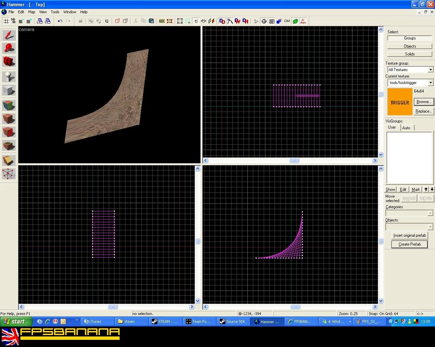Select the Entity tool lightbulb icon
Screen dimensions: 435x347
(x=9, y=77)
